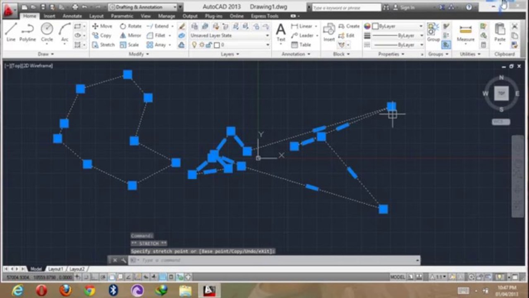The image size is (529, 298).
Task: Open the Drafting & Annotation workspace dropdown
Action: point(142,7)
